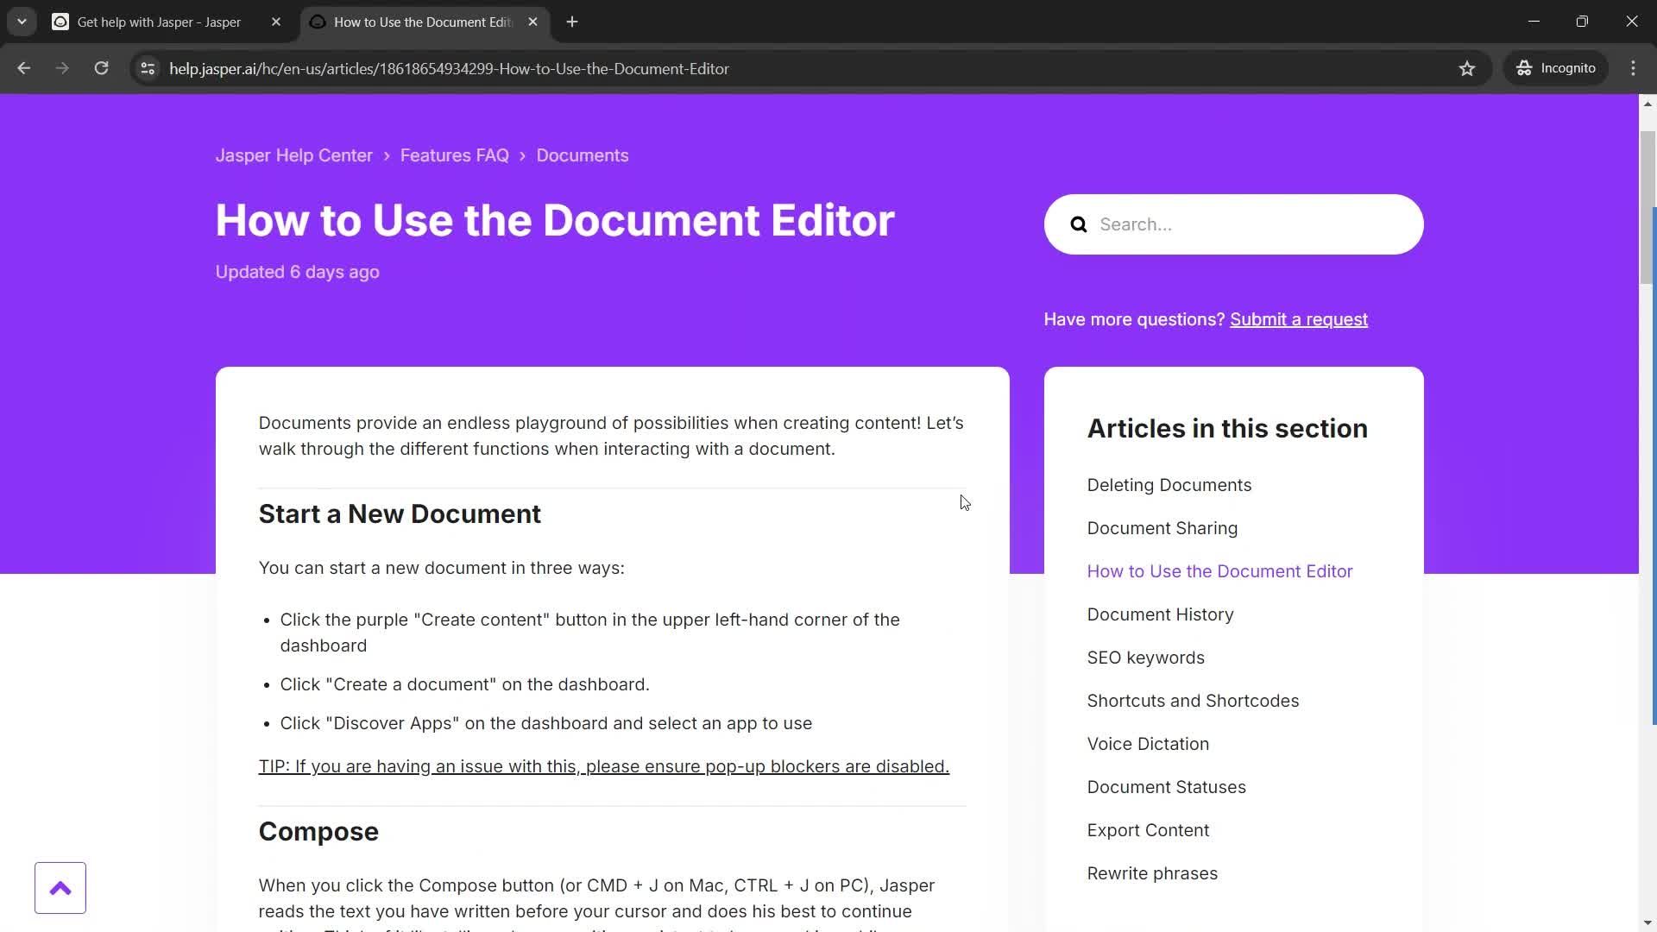The height and width of the screenshot is (932, 1657).
Task: Open the Documents breadcrumb link
Action: (583, 155)
